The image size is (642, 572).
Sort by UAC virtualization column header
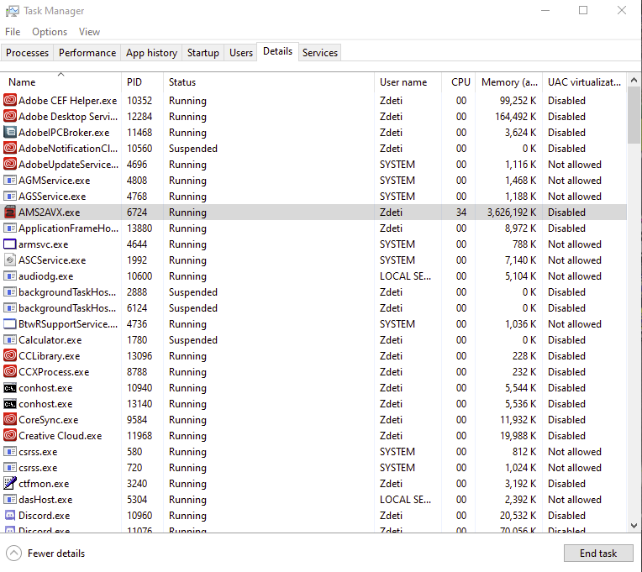point(584,81)
